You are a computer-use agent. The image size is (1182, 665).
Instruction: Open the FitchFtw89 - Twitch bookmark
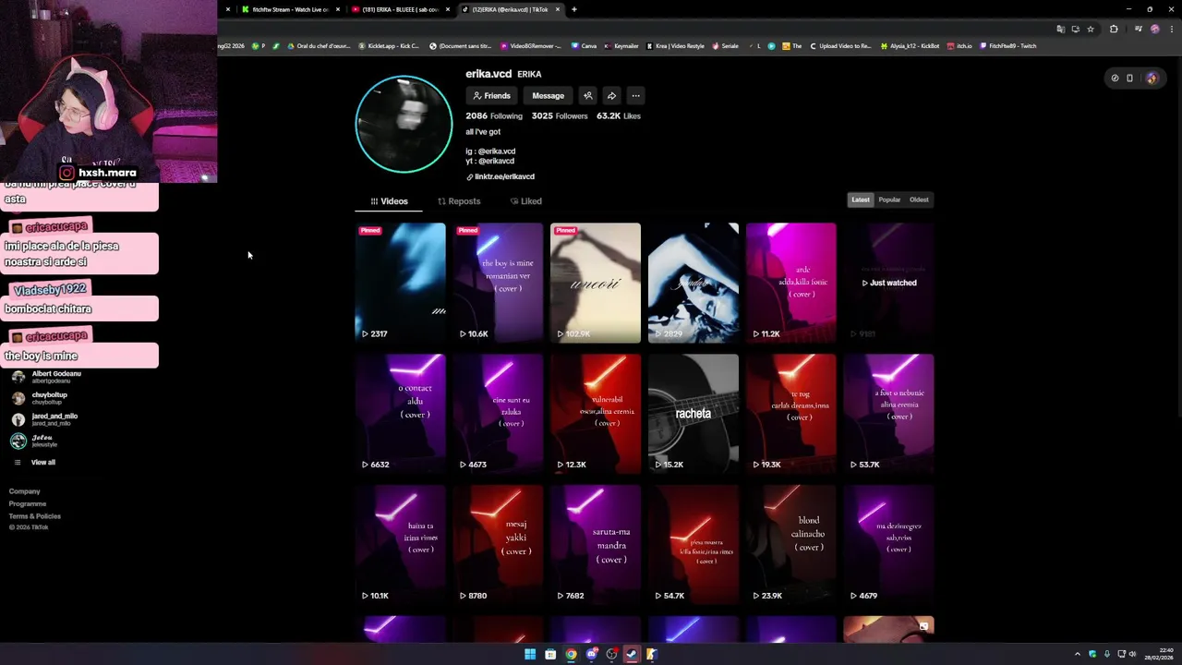[1008, 46]
